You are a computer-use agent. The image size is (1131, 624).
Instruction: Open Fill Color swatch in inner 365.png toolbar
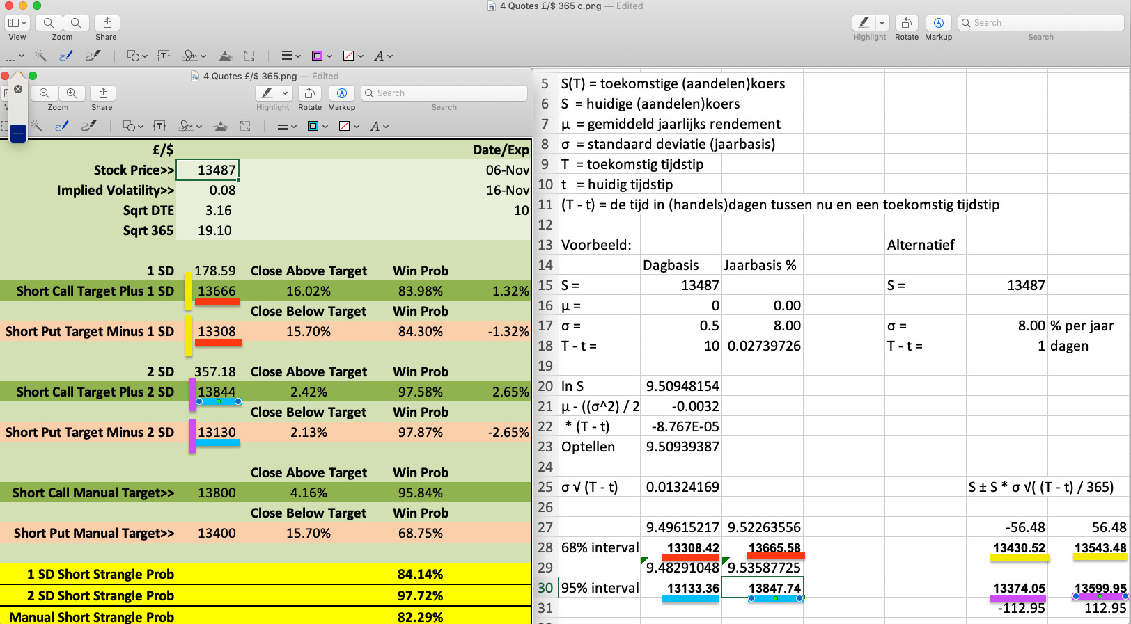(349, 126)
